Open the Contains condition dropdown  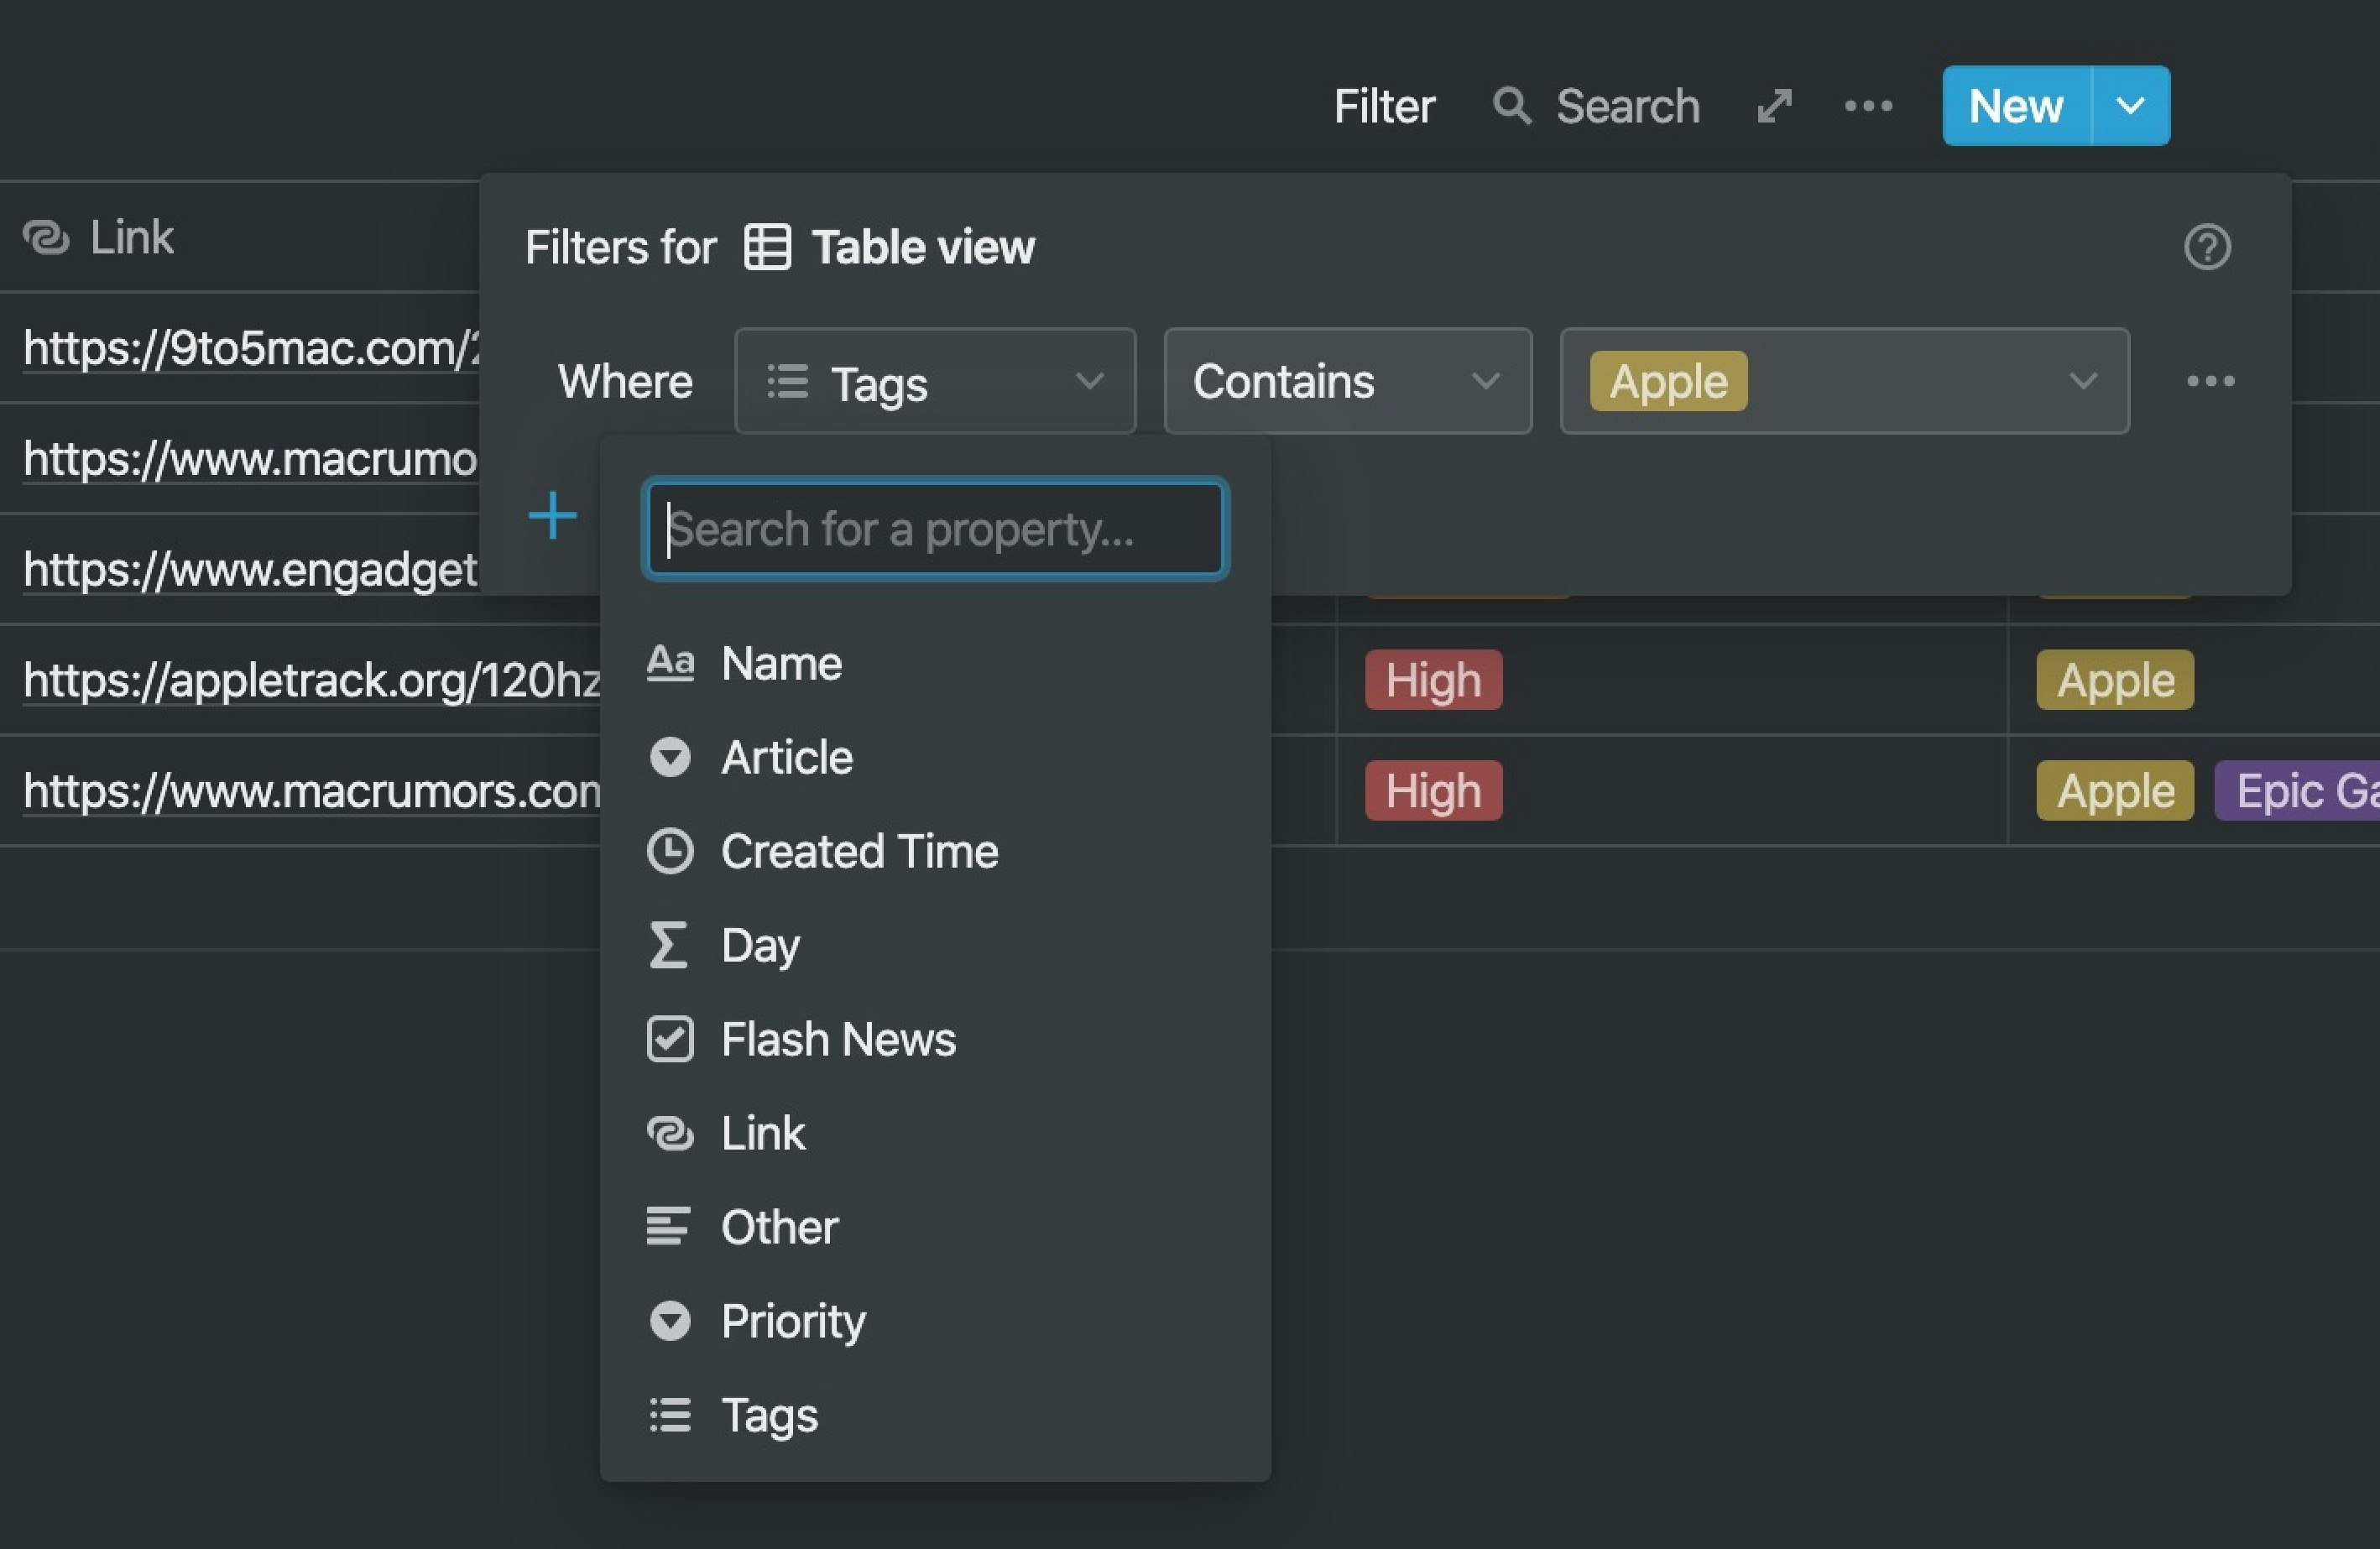[x=1347, y=381]
